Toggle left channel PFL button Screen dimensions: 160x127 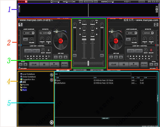(75, 56)
